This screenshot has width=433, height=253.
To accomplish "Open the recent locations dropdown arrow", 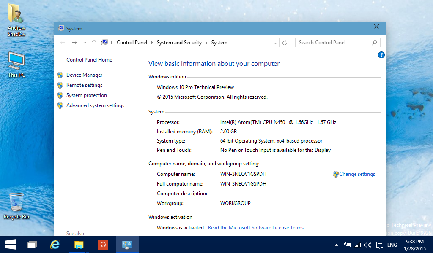I will click(85, 43).
